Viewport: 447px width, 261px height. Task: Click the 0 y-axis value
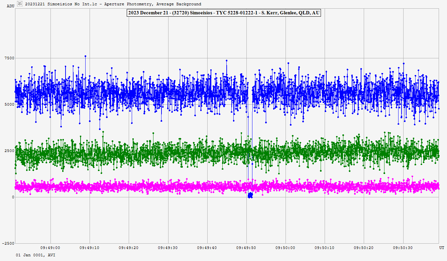(x=13, y=197)
